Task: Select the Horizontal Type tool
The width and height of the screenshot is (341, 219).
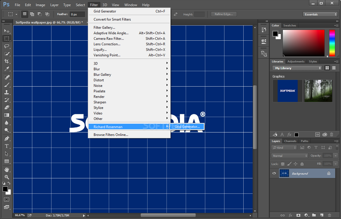Action: coord(7,146)
